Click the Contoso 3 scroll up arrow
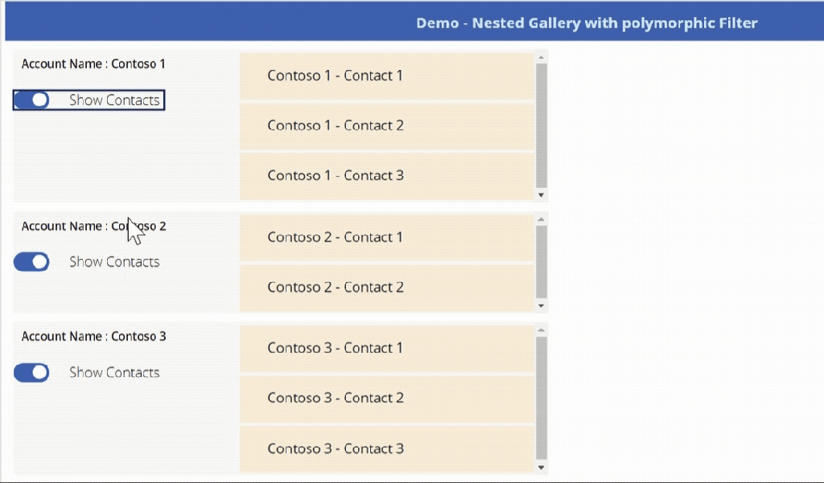The height and width of the screenshot is (483, 824). (x=541, y=330)
